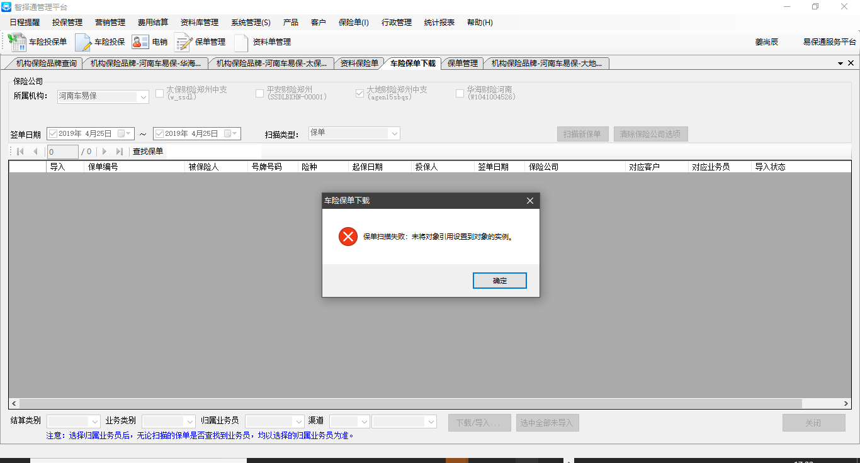Expand the 结算类别 dropdown
Screen dimensions: 860x463
coord(95,421)
